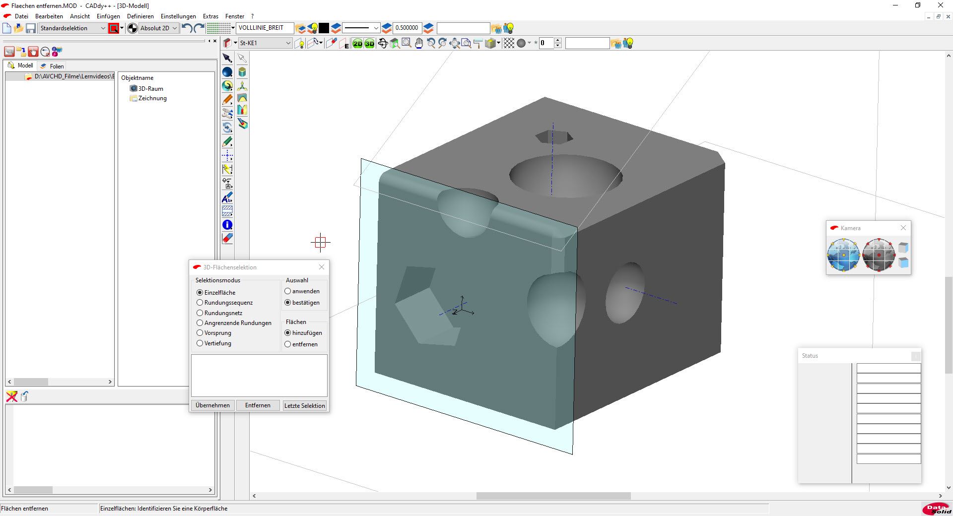Click the zoom window magnifier icon
The height and width of the screenshot is (516, 953).
point(407,43)
